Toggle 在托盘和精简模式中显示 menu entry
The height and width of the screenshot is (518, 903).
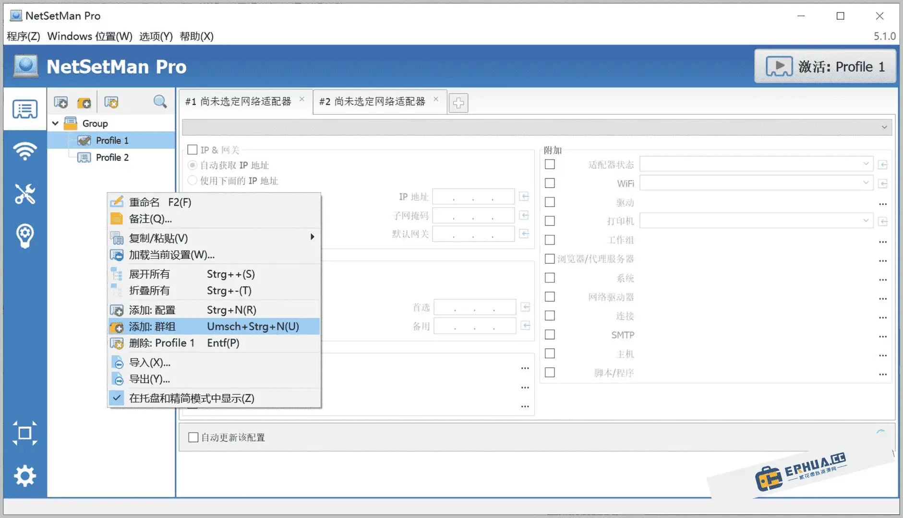click(214, 398)
